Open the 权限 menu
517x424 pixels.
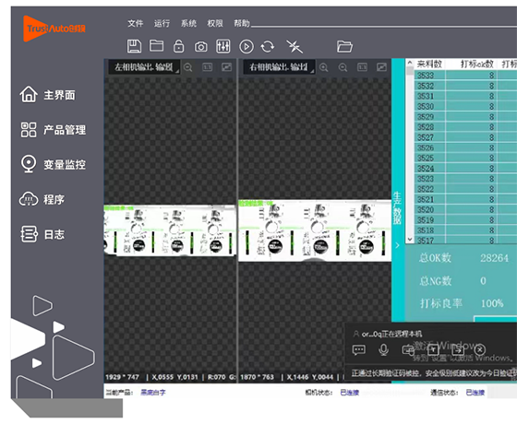tap(215, 23)
